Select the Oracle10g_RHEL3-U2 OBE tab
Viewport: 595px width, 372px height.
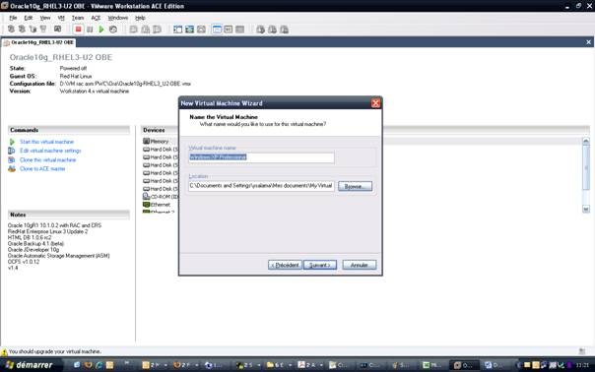pyautogui.click(x=38, y=42)
